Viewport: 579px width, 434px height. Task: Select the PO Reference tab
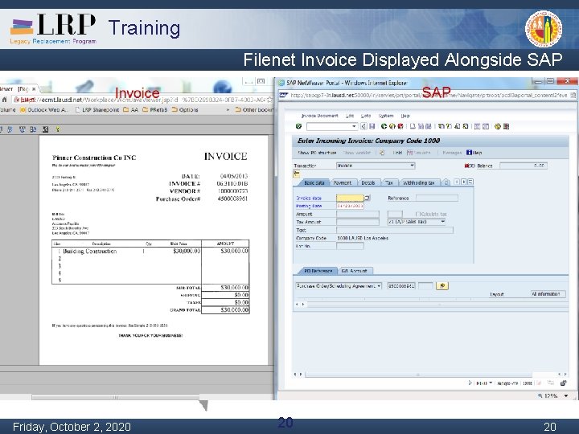318,271
